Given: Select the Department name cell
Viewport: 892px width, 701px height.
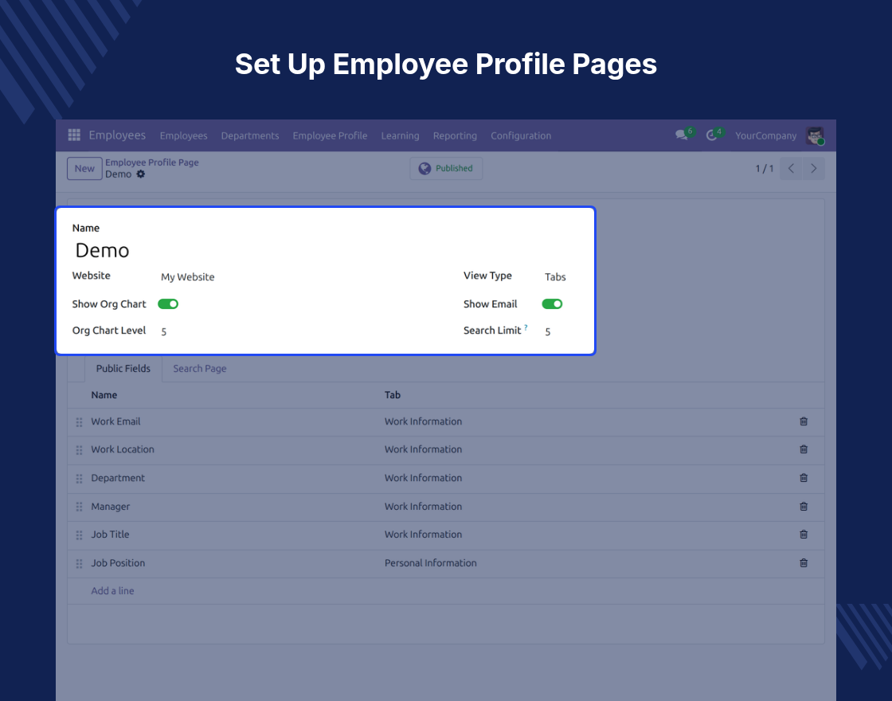Looking at the screenshot, I should pos(118,478).
